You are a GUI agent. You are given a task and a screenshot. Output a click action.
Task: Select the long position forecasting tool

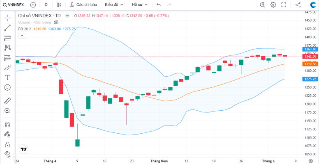coord(7,58)
